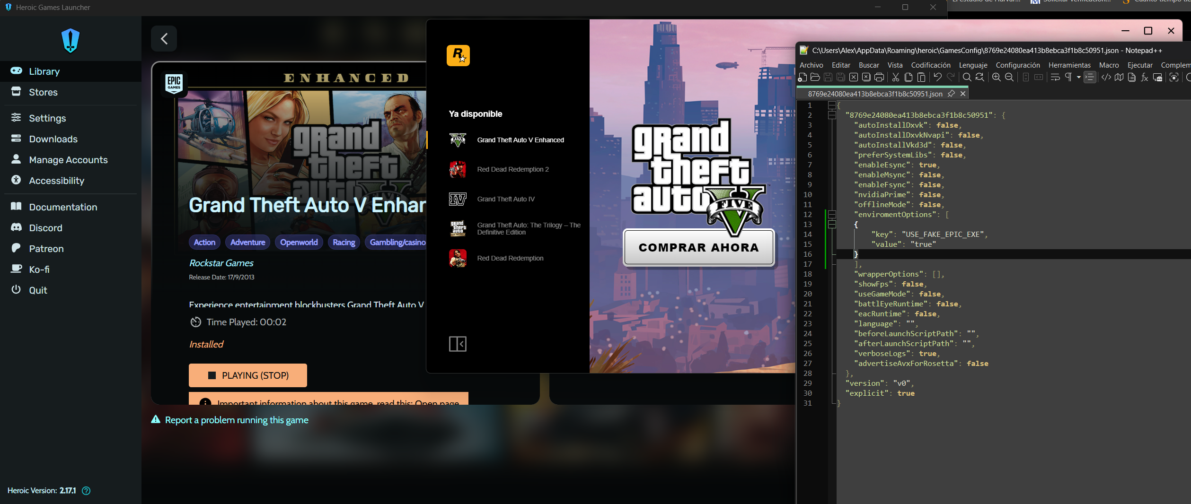Print the document from Notepad++ toolbar
Image resolution: width=1191 pixels, height=504 pixels.
879,78
